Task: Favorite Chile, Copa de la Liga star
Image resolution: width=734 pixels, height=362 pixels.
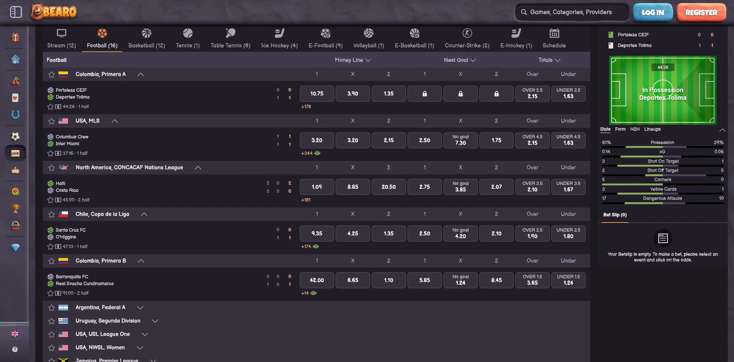Action: (51, 214)
